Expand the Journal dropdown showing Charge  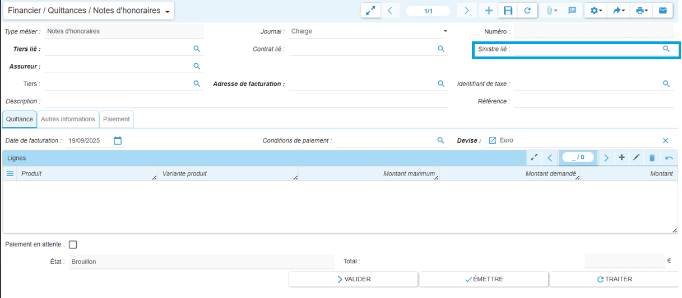[446, 31]
